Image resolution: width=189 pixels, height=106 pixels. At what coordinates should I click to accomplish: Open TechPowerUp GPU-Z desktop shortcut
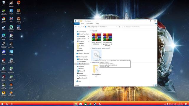tap(11, 78)
